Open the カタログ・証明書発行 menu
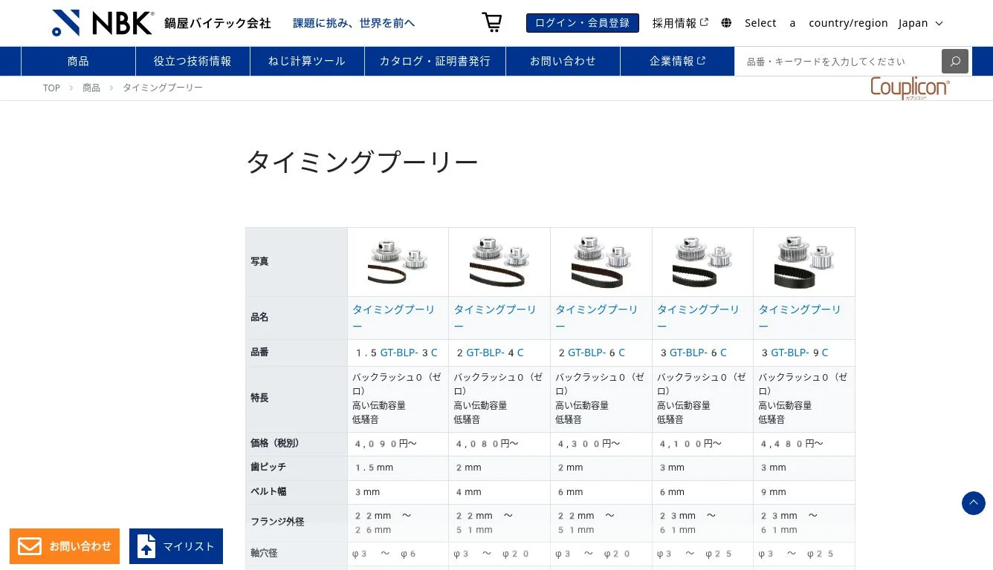 tap(435, 61)
